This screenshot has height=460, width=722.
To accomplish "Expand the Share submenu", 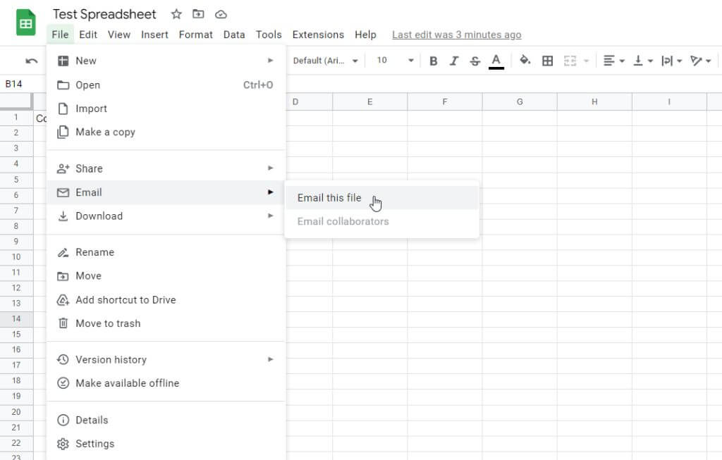I will click(x=166, y=168).
